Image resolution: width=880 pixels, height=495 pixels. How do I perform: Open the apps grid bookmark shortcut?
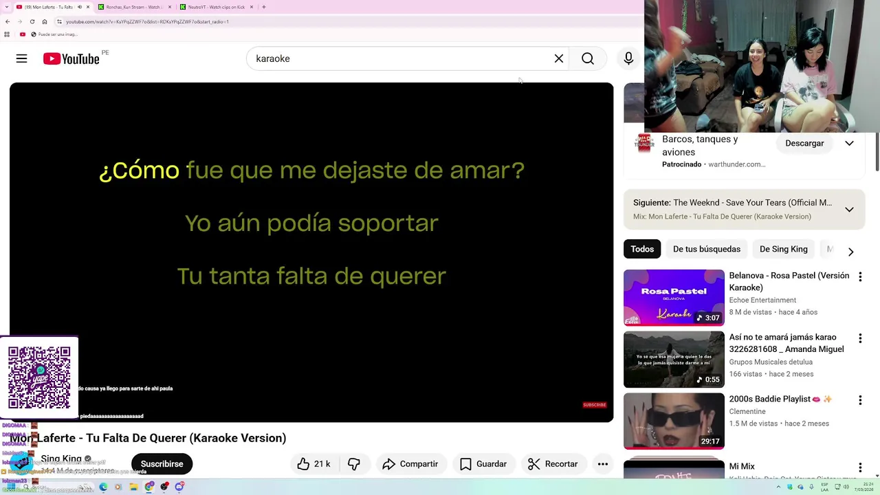coord(7,34)
